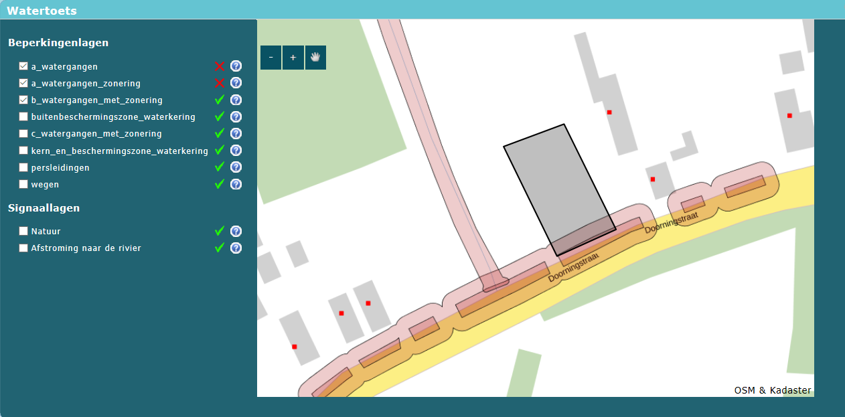Open help icon for Natuur layer
The width and height of the screenshot is (845, 417).
tap(236, 231)
